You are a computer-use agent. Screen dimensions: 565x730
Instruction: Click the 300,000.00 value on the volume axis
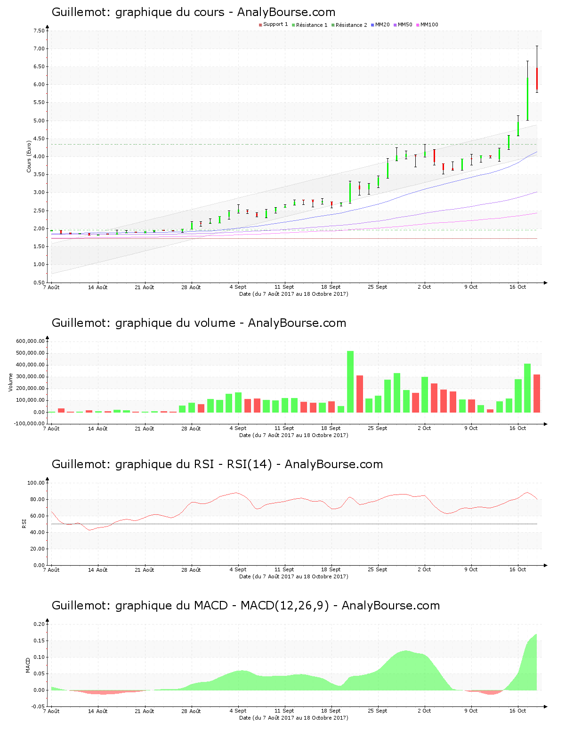30,377
